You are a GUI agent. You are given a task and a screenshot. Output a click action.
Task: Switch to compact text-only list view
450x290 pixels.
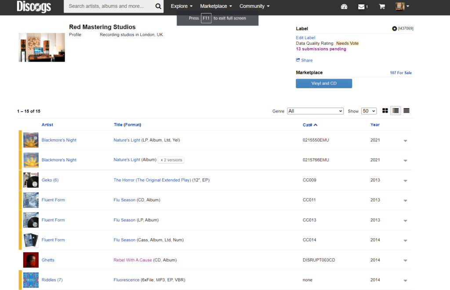pos(406,111)
